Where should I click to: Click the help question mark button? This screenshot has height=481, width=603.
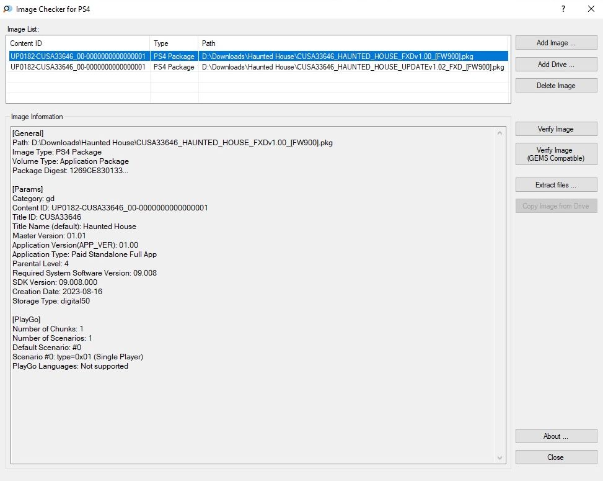[x=563, y=9]
